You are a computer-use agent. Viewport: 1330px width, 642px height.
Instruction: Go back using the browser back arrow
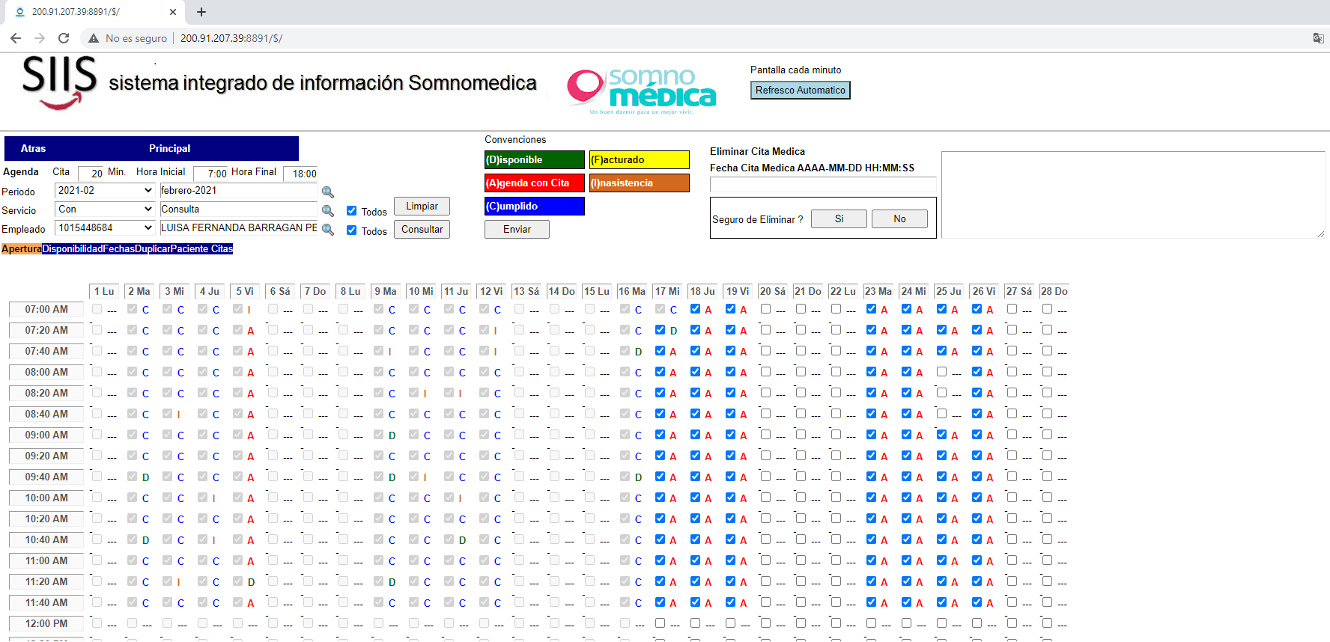pos(16,38)
